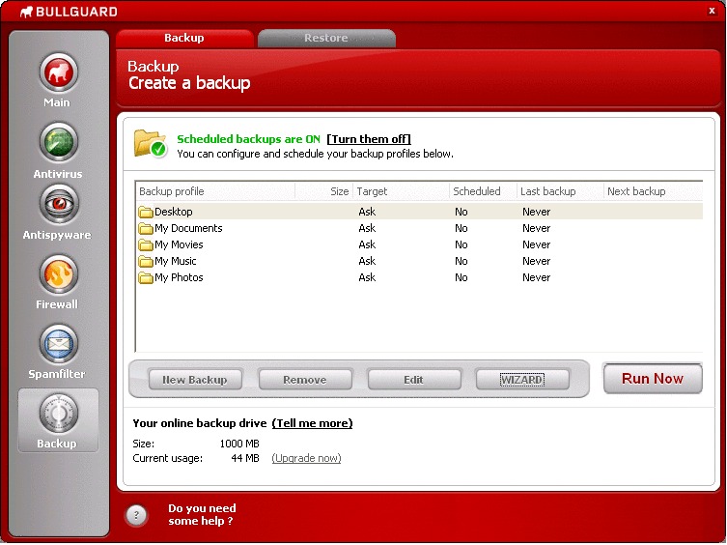The height and width of the screenshot is (545, 727).
Task: Sort by Backup profile column header
Action: [215, 191]
